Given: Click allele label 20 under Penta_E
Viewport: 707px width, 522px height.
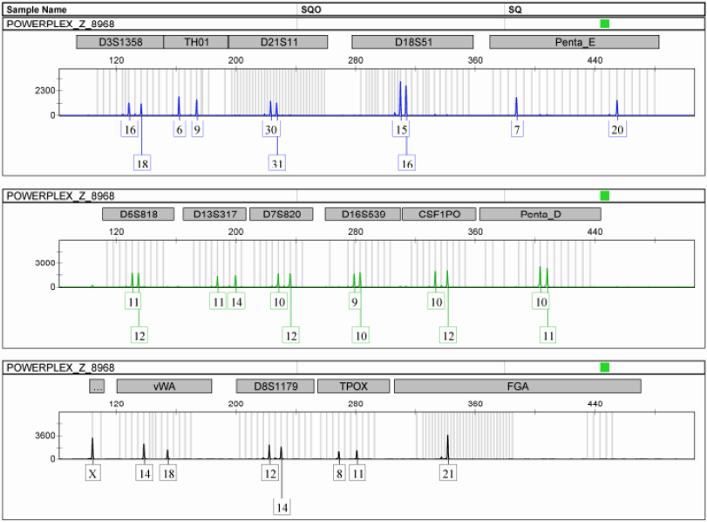Looking at the screenshot, I should (x=617, y=130).
